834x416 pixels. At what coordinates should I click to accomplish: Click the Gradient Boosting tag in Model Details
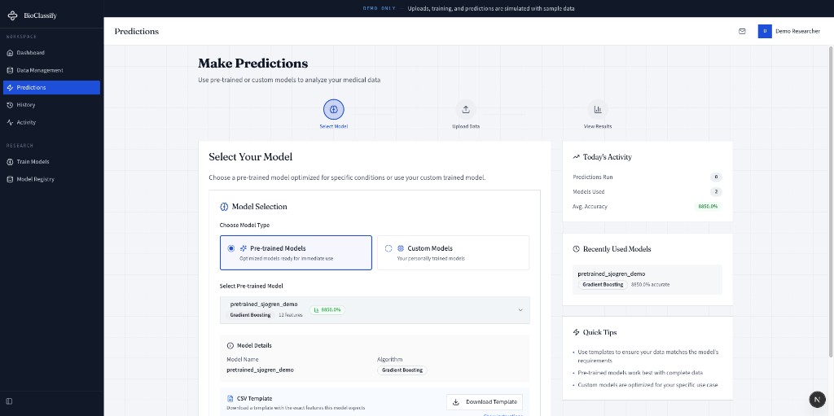click(402, 370)
